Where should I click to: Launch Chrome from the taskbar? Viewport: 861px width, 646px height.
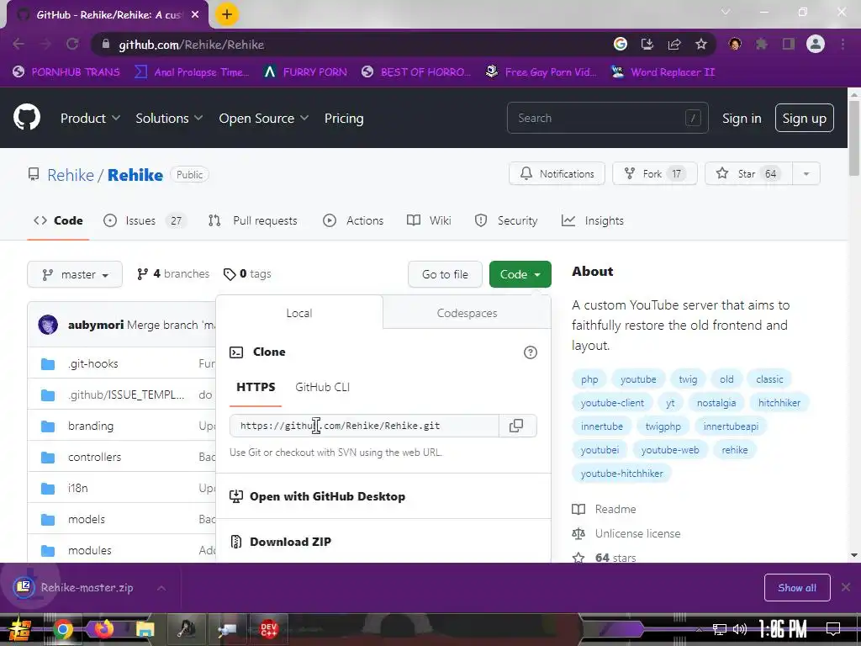62,629
